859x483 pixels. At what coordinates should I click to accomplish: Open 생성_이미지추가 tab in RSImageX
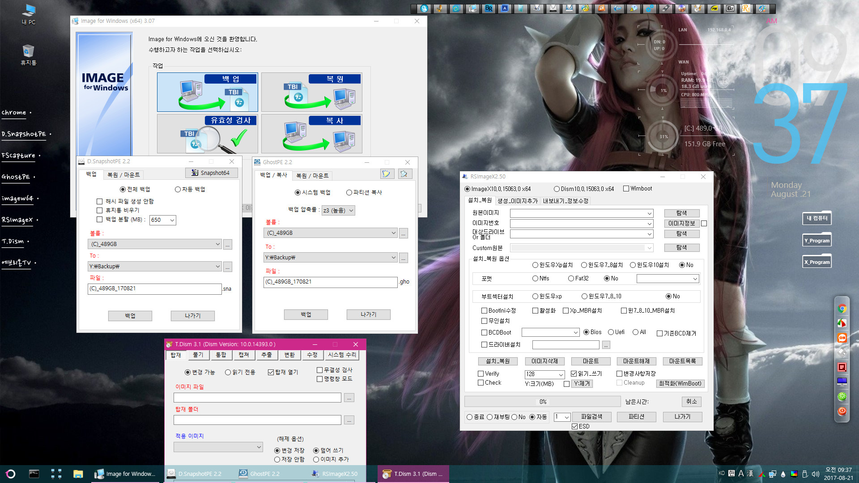tap(518, 201)
